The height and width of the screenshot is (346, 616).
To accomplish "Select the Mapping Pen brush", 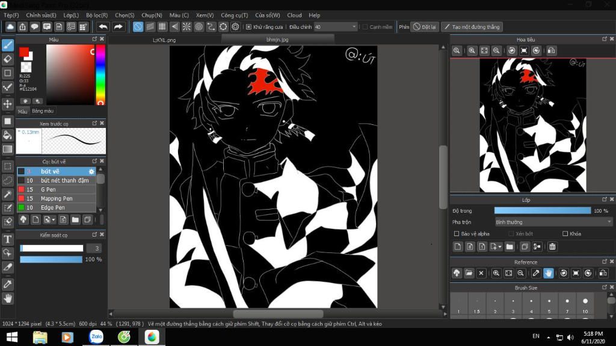I will [x=56, y=198].
